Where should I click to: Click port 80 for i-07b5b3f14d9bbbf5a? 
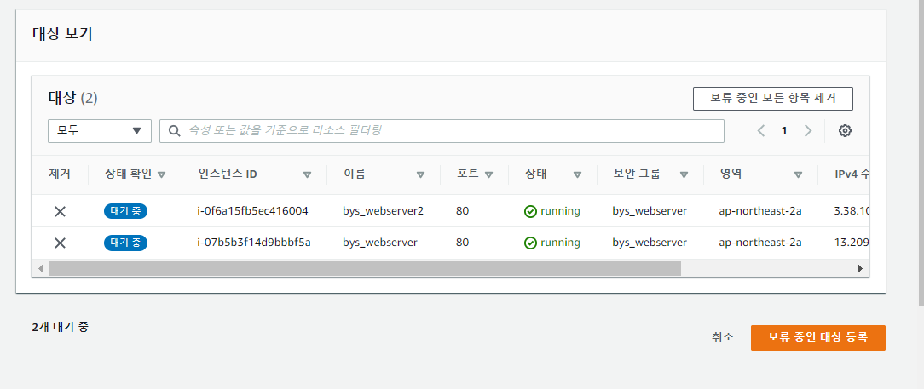[x=463, y=243]
